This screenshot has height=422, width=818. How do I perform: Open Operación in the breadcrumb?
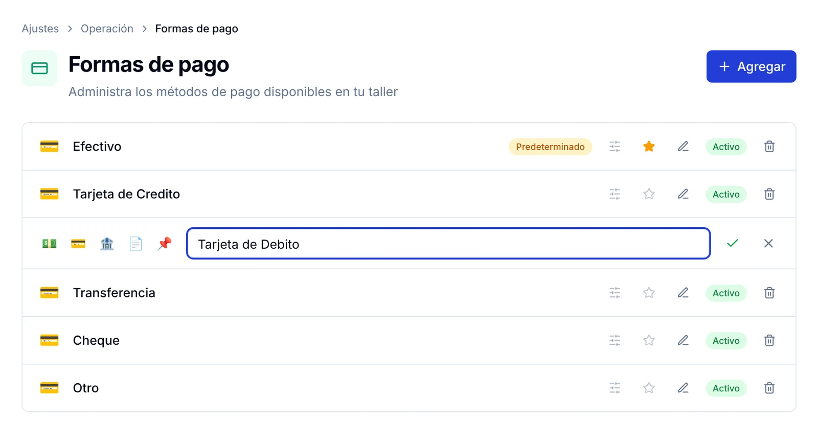(x=107, y=29)
